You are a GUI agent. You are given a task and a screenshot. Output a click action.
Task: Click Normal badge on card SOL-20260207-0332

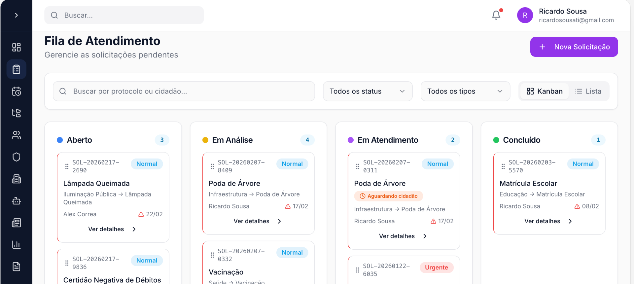pos(292,253)
